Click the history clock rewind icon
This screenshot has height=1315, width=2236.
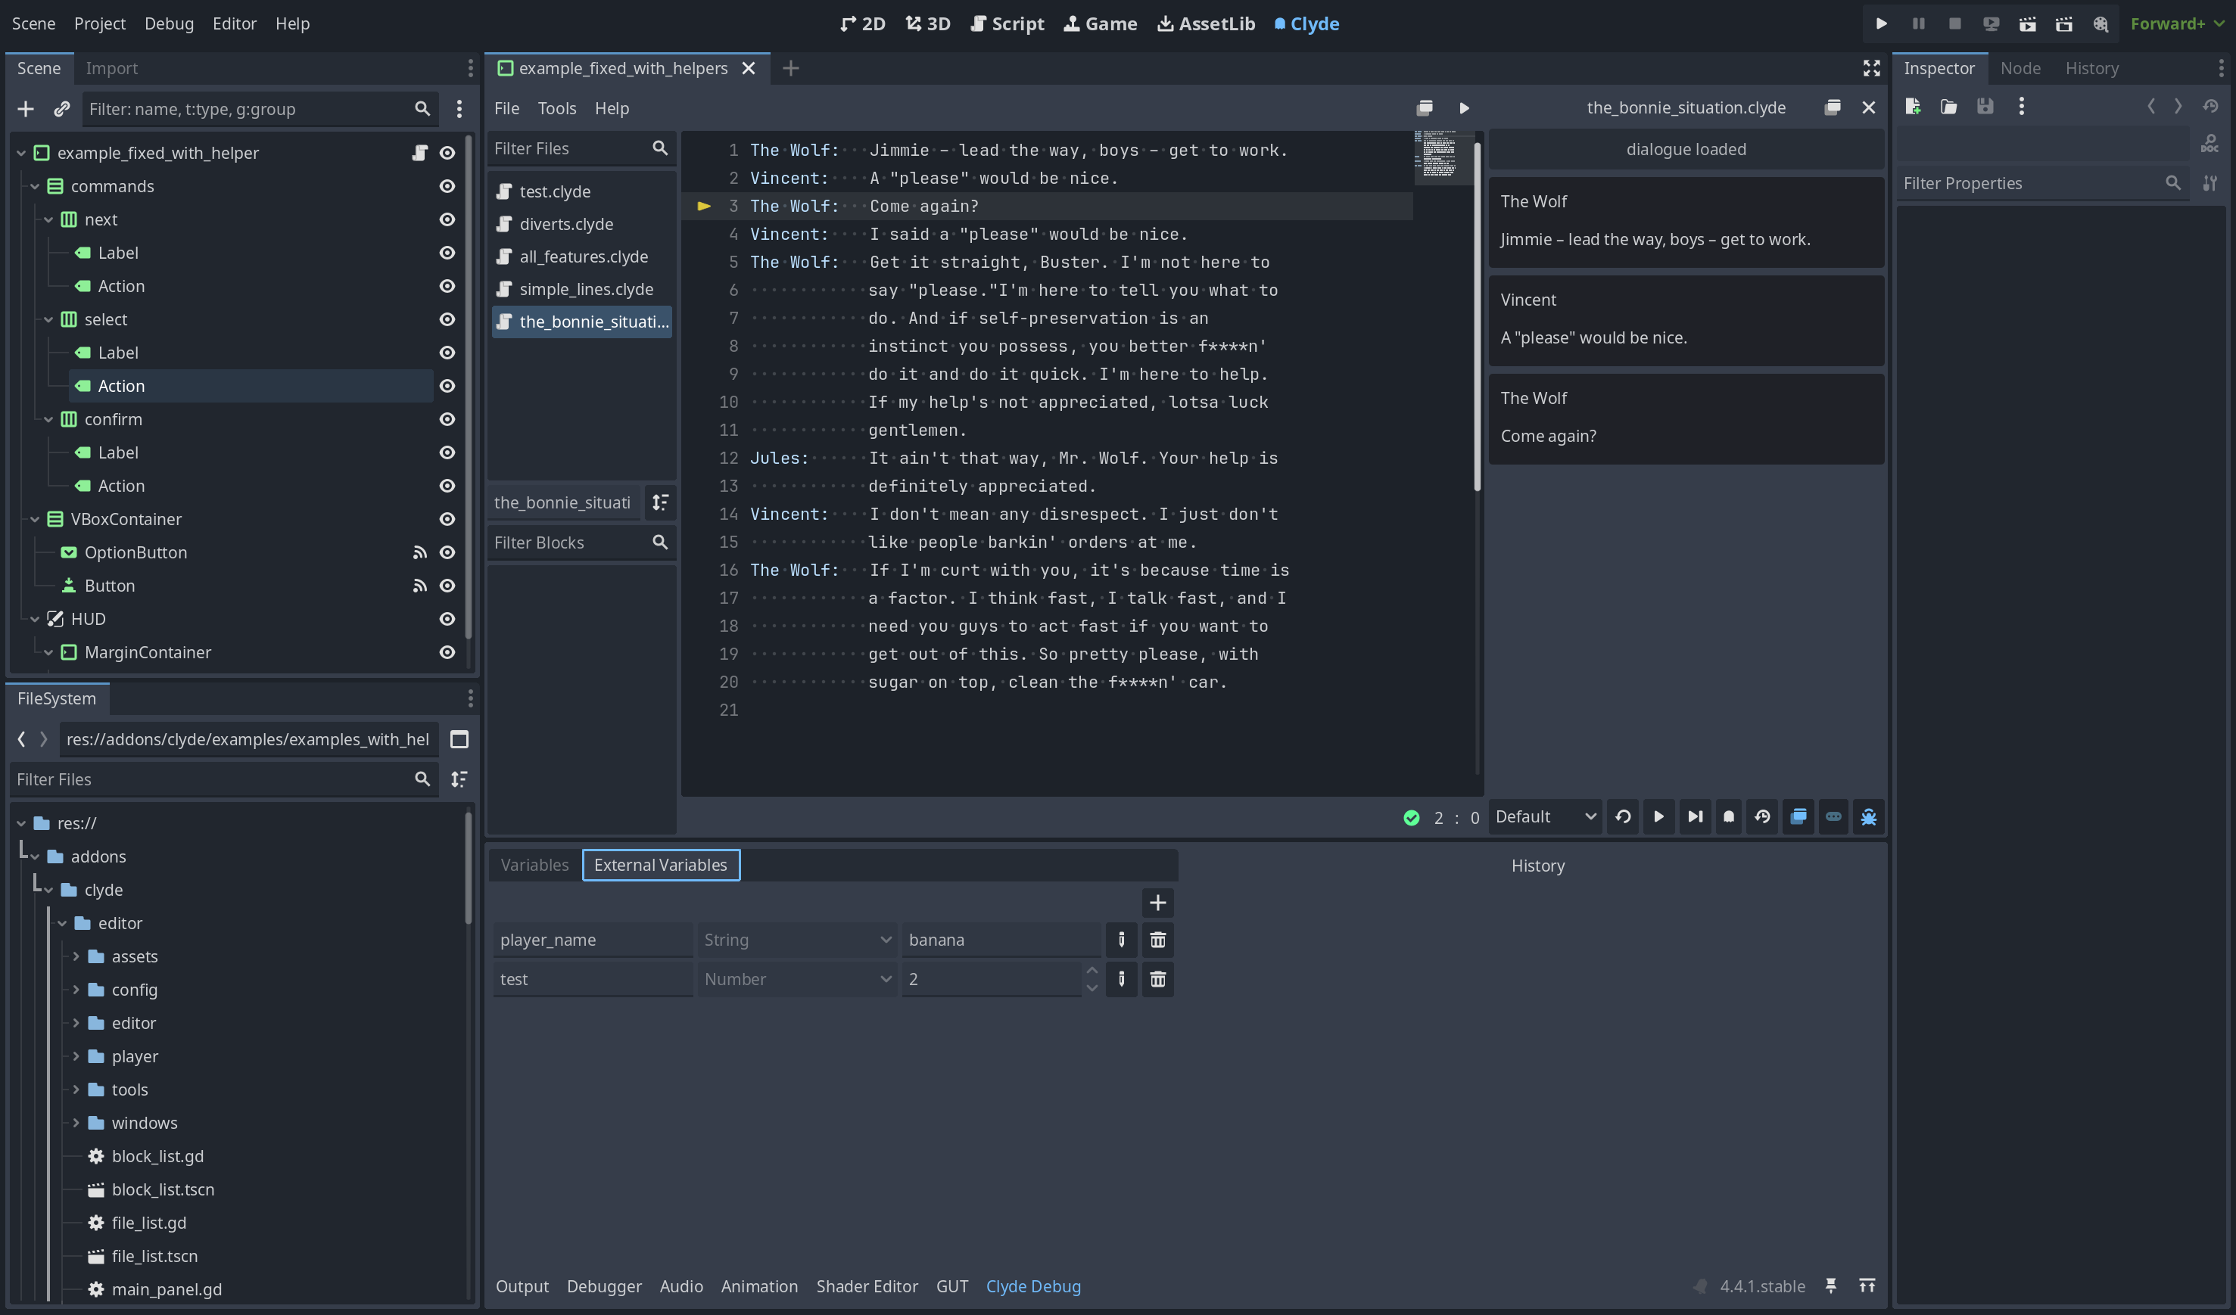(x=1762, y=816)
